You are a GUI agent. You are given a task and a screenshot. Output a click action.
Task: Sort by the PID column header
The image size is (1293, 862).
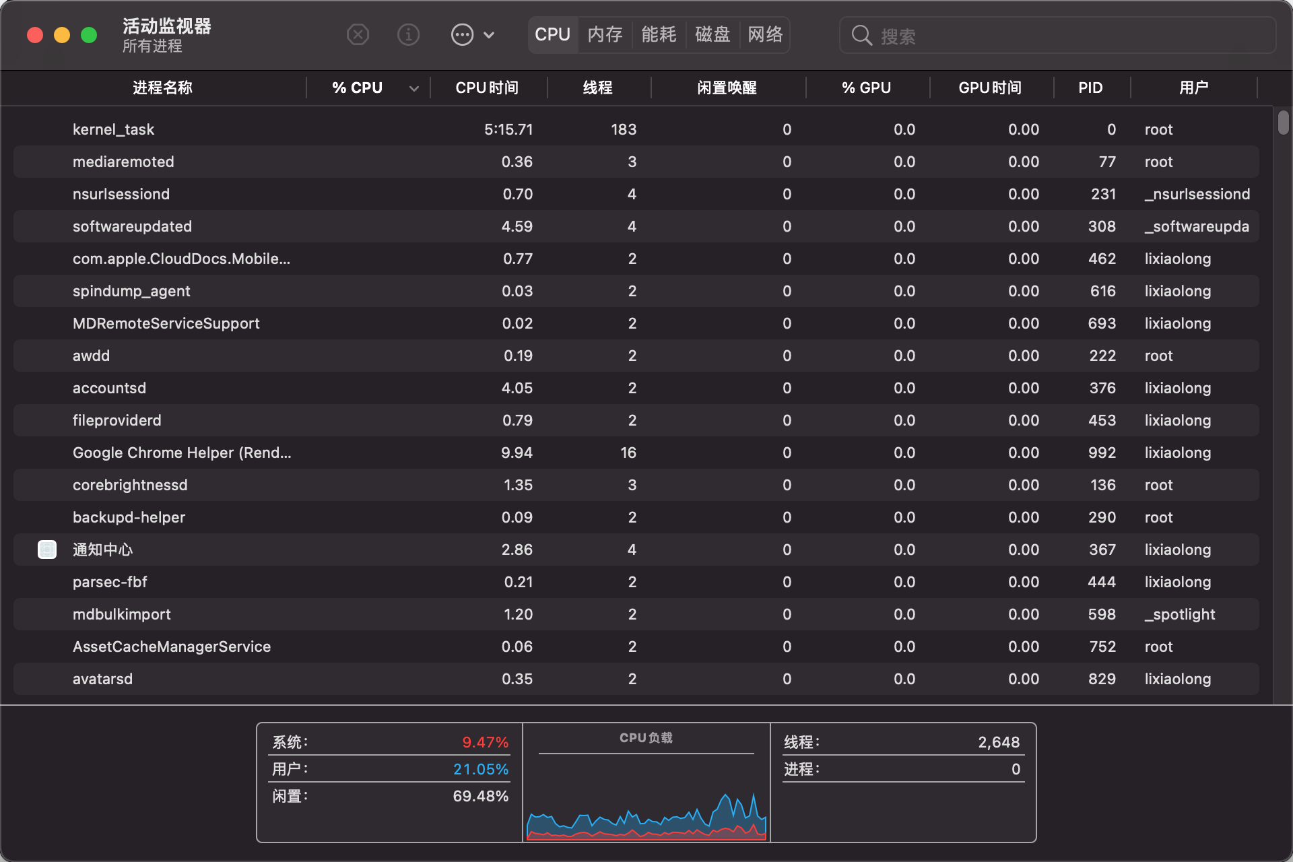1090,88
